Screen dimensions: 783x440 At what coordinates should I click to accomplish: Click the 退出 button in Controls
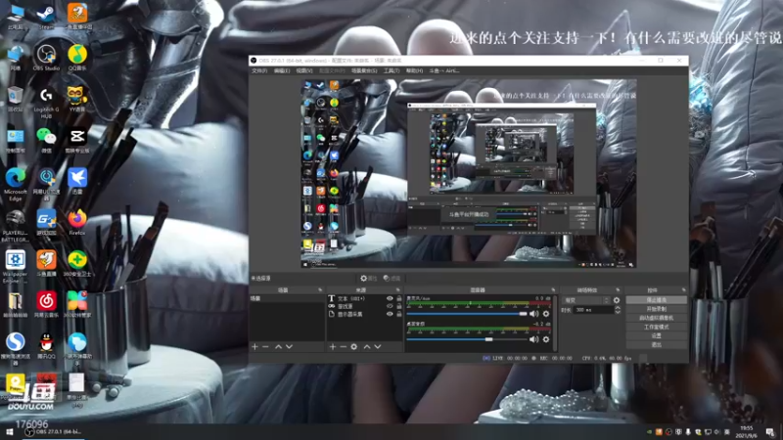click(656, 345)
